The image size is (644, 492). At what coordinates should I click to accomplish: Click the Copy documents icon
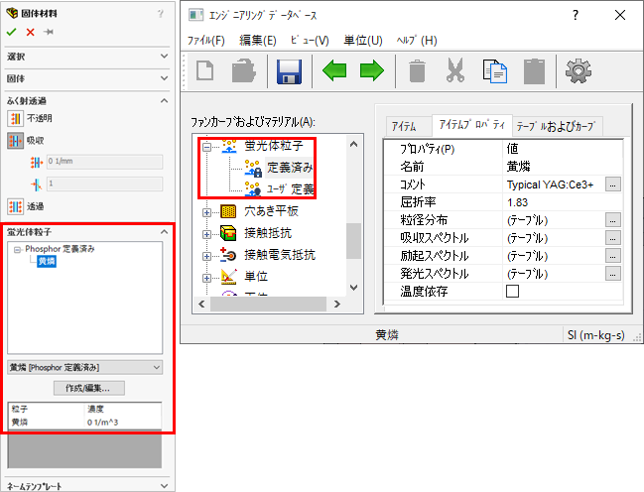[x=494, y=71]
